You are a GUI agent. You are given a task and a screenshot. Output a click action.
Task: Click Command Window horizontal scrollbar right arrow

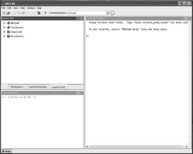187,147
